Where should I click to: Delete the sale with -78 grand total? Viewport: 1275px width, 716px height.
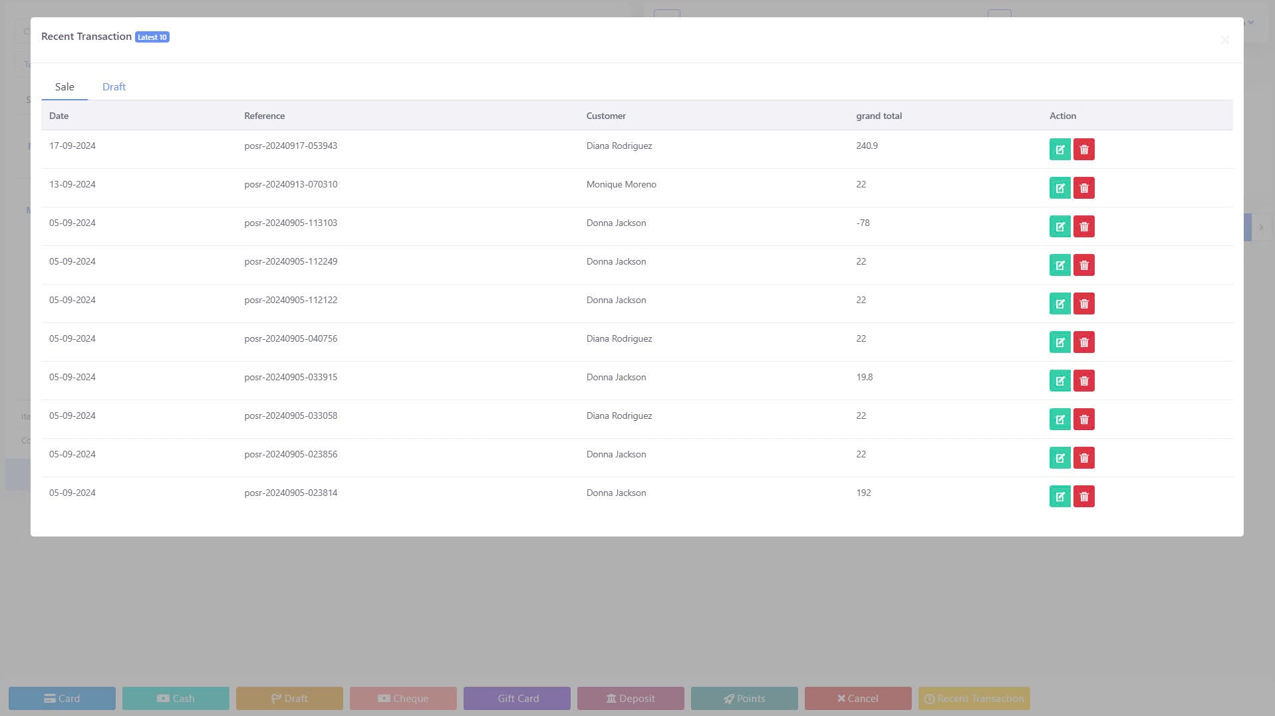coord(1083,227)
